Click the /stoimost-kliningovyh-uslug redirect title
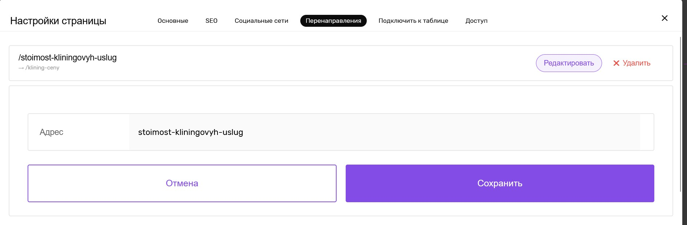The height and width of the screenshot is (225, 687). pos(68,58)
